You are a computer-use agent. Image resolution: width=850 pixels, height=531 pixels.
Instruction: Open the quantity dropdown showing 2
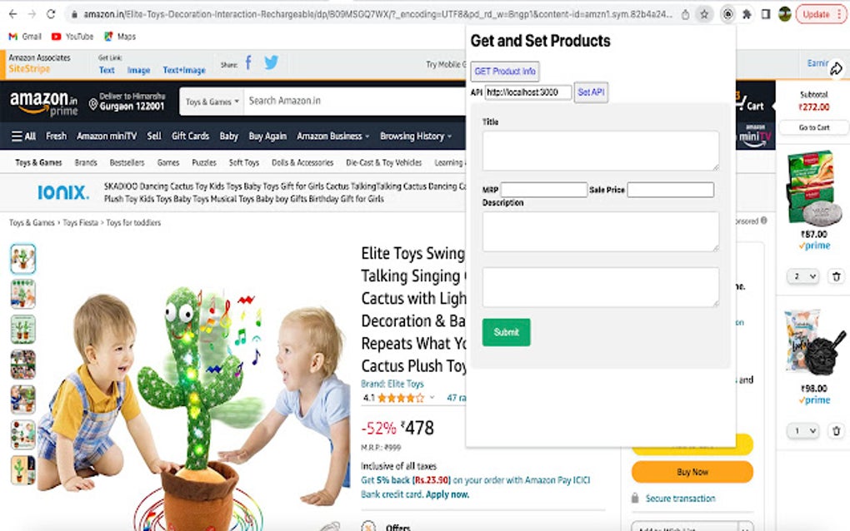(802, 276)
